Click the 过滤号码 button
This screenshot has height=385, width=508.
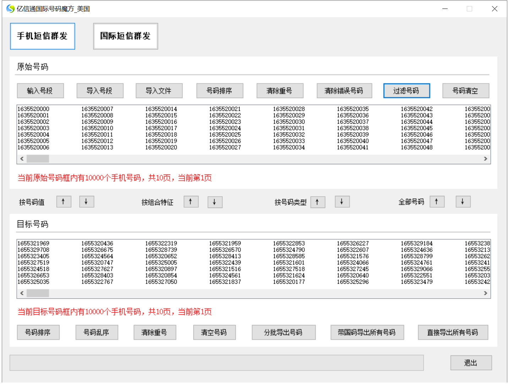[x=406, y=91]
